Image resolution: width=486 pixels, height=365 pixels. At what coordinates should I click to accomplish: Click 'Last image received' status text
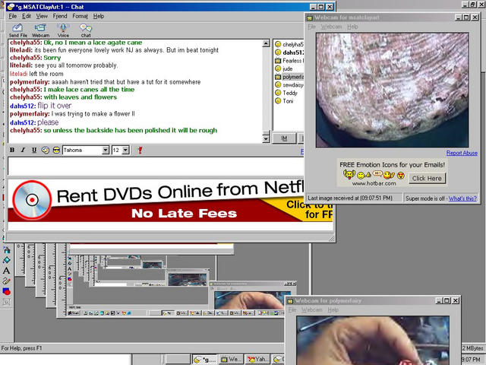(350, 198)
